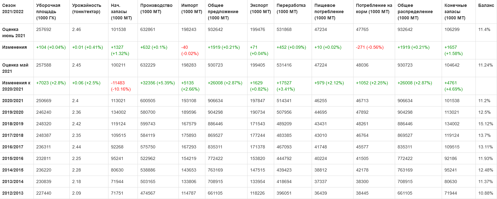Click the "Пищевое потребление" column header
The height and width of the screenshot is (199, 497).
[x=329, y=12]
